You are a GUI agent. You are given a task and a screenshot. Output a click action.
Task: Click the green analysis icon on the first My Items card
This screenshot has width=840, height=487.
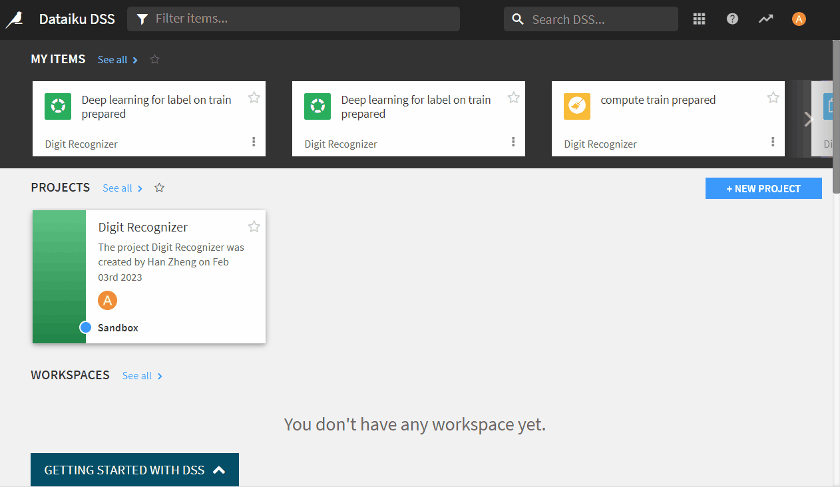tap(58, 106)
